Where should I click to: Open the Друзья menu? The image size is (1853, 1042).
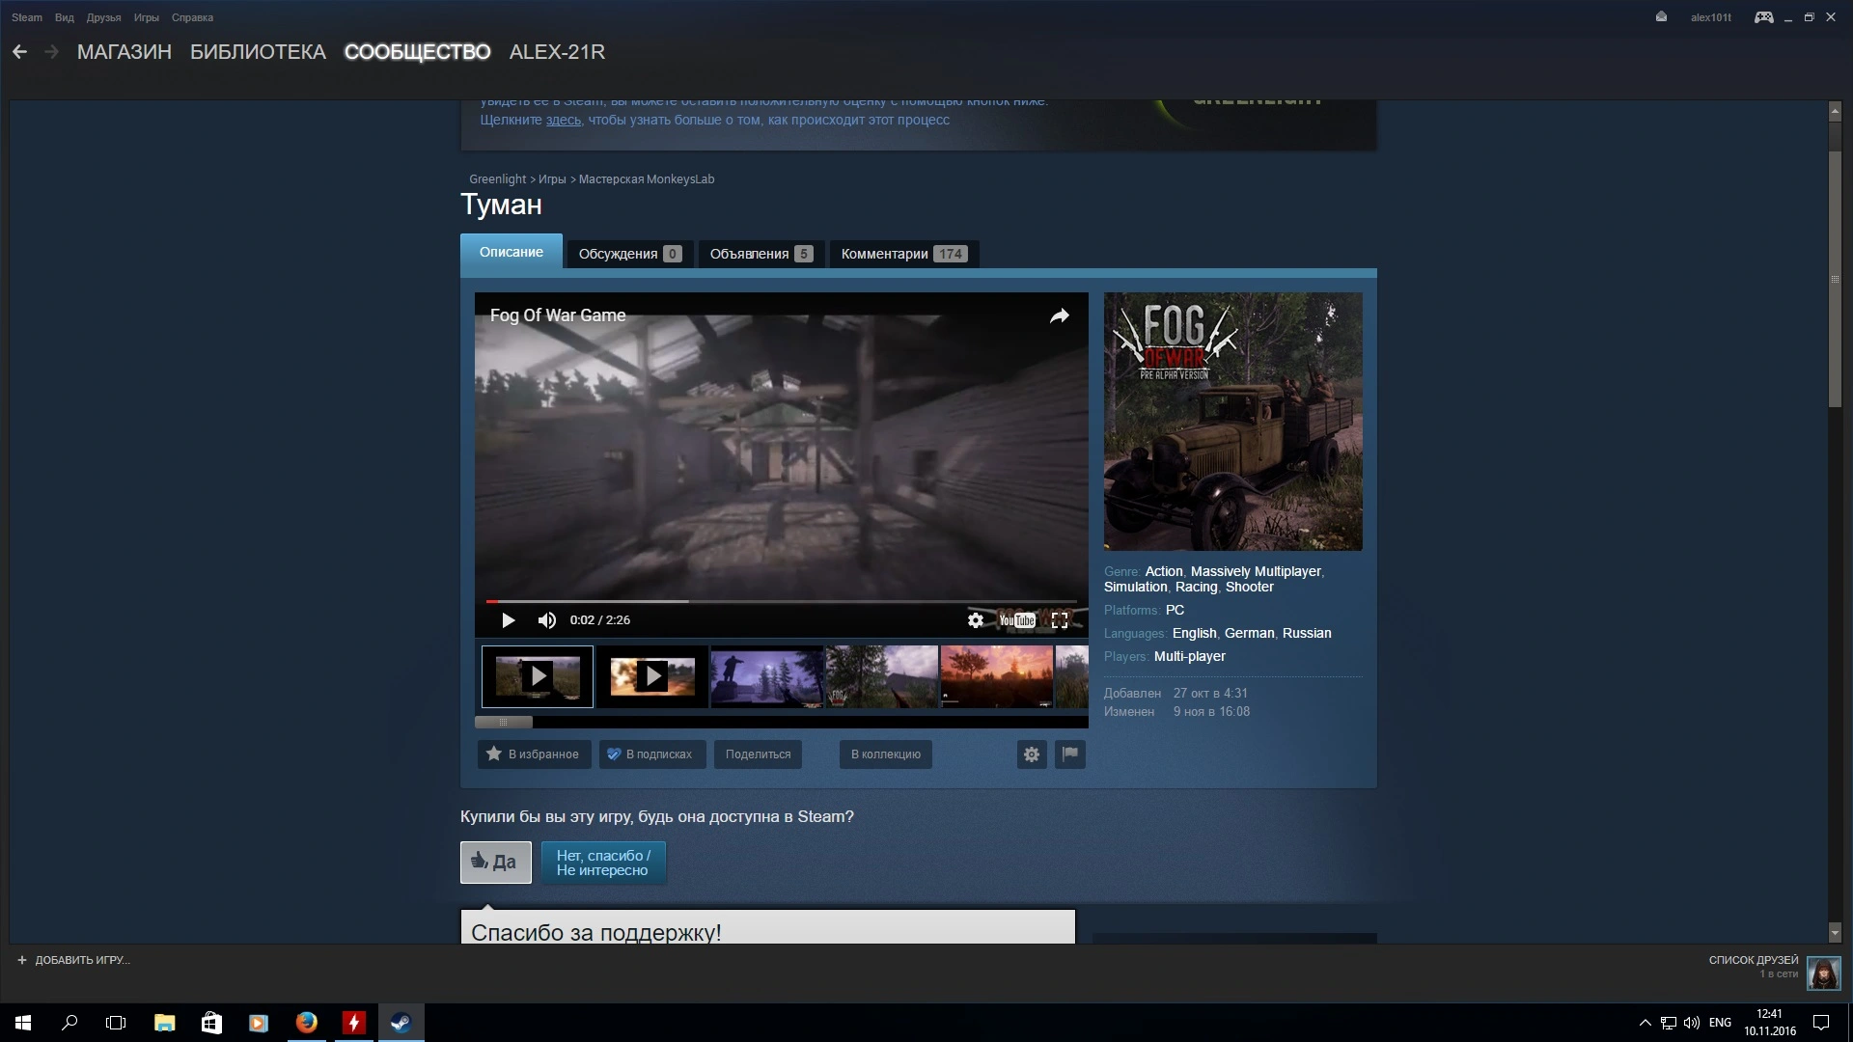103,17
